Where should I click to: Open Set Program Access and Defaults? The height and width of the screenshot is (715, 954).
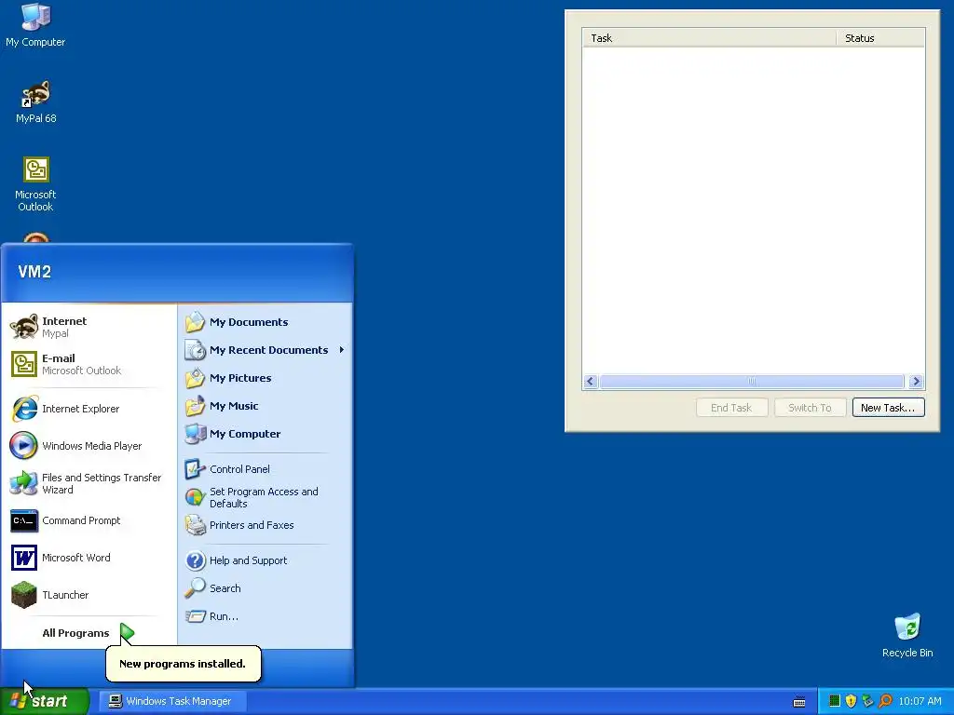(x=265, y=497)
